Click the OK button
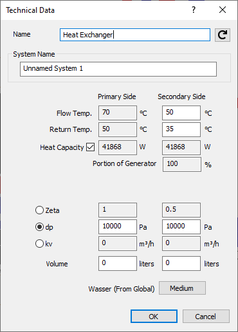This screenshot has width=238, height=332. (x=154, y=316)
